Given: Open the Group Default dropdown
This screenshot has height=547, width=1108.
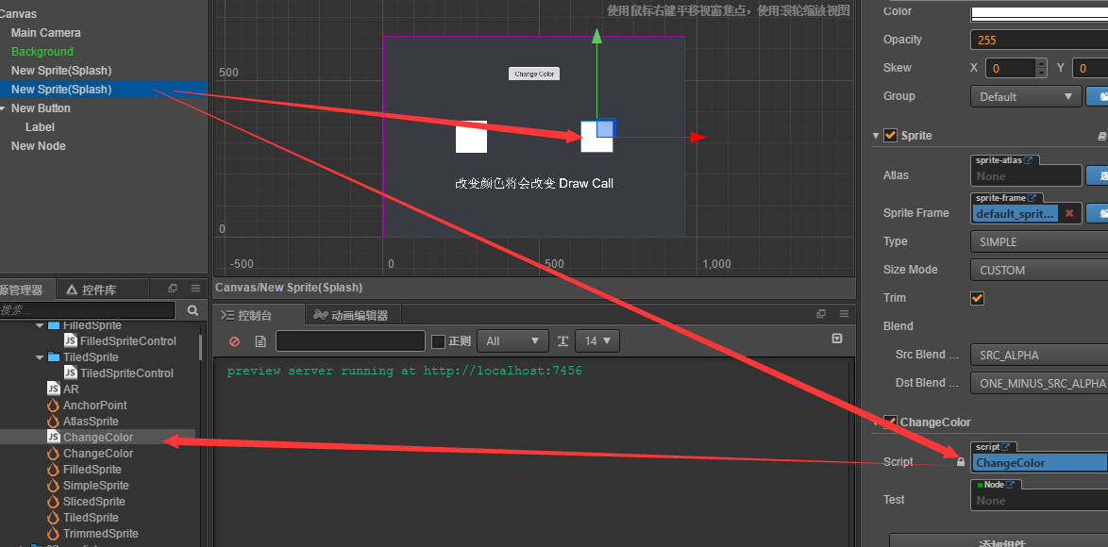Looking at the screenshot, I should (1026, 96).
